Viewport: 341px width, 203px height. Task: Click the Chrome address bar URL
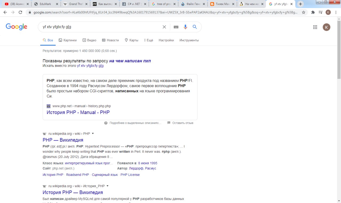click(165, 12)
